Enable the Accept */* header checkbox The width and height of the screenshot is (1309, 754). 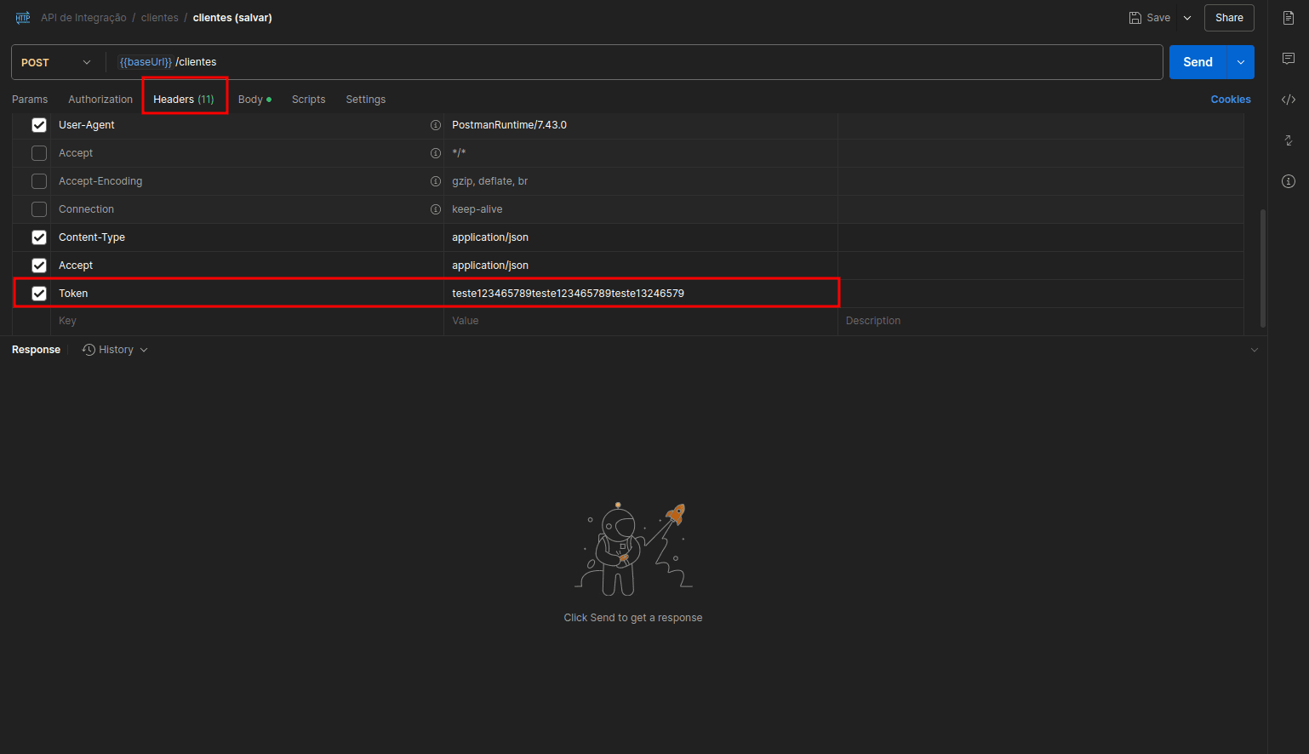point(39,153)
